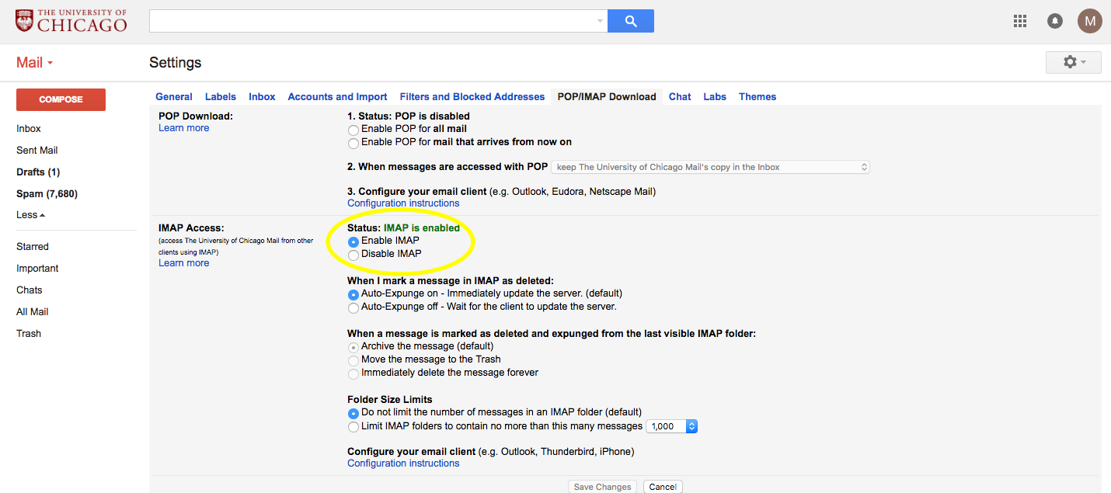The height and width of the screenshot is (493, 1111).
Task: Open the settings gear menu
Action: pyautogui.click(x=1074, y=62)
